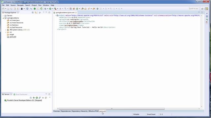Switch to the Boot Dashboard tab
The image size is (211, 118).
coord(20,94)
